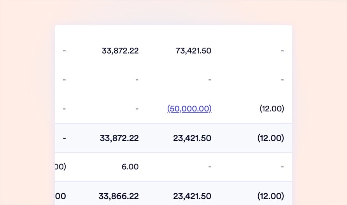Click the dash cell right of 73,421.50
Viewport: 347px width, 205px height.
point(282,51)
